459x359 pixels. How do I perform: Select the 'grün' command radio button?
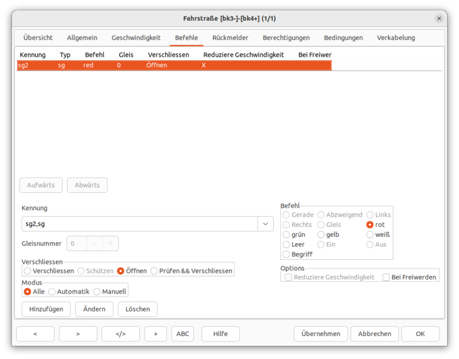click(287, 235)
